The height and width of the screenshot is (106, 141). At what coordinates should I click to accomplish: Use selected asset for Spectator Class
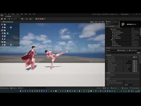click(x=133, y=71)
